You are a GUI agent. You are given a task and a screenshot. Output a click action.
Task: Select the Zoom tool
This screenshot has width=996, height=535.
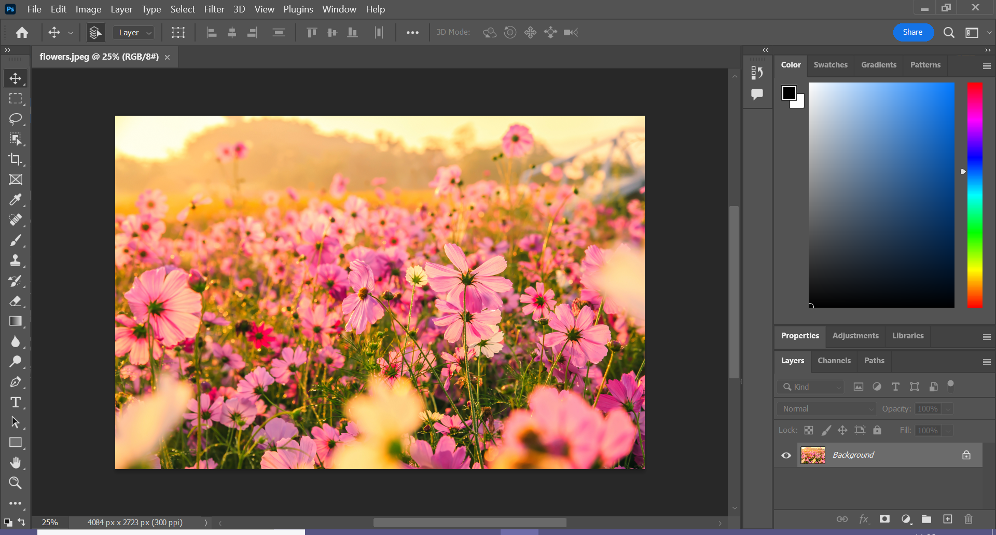click(x=16, y=483)
